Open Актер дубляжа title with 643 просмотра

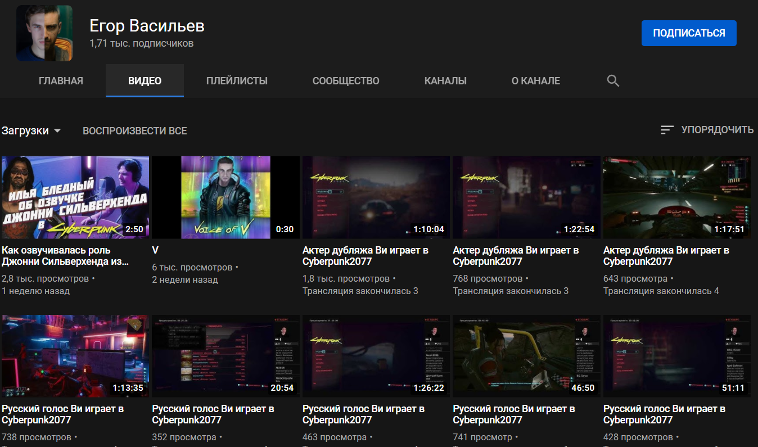click(666, 256)
